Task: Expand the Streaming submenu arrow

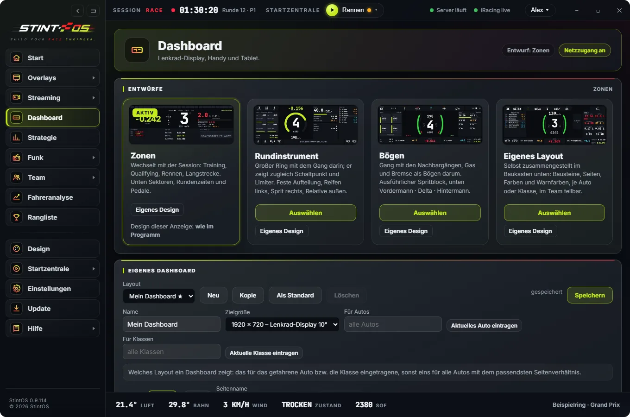Action: 94,98
